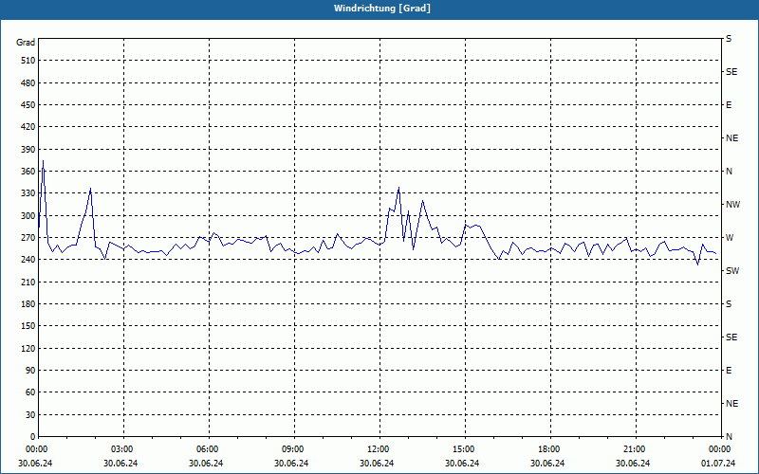Click the E compass label level with 90

click(729, 371)
